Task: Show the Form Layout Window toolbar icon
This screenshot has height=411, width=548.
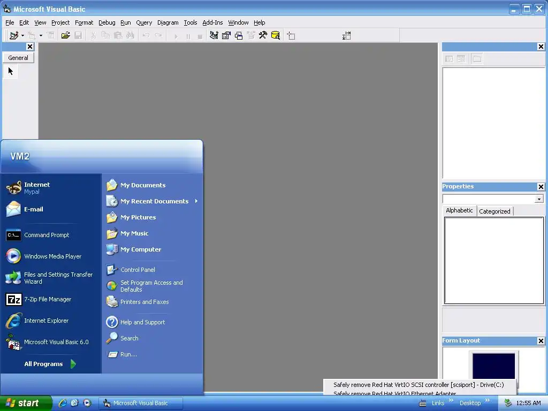Action: point(239,35)
